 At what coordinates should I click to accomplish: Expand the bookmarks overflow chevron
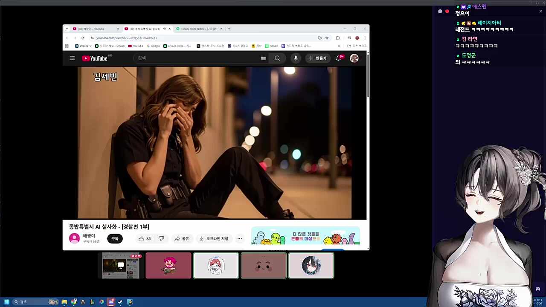click(338, 46)
